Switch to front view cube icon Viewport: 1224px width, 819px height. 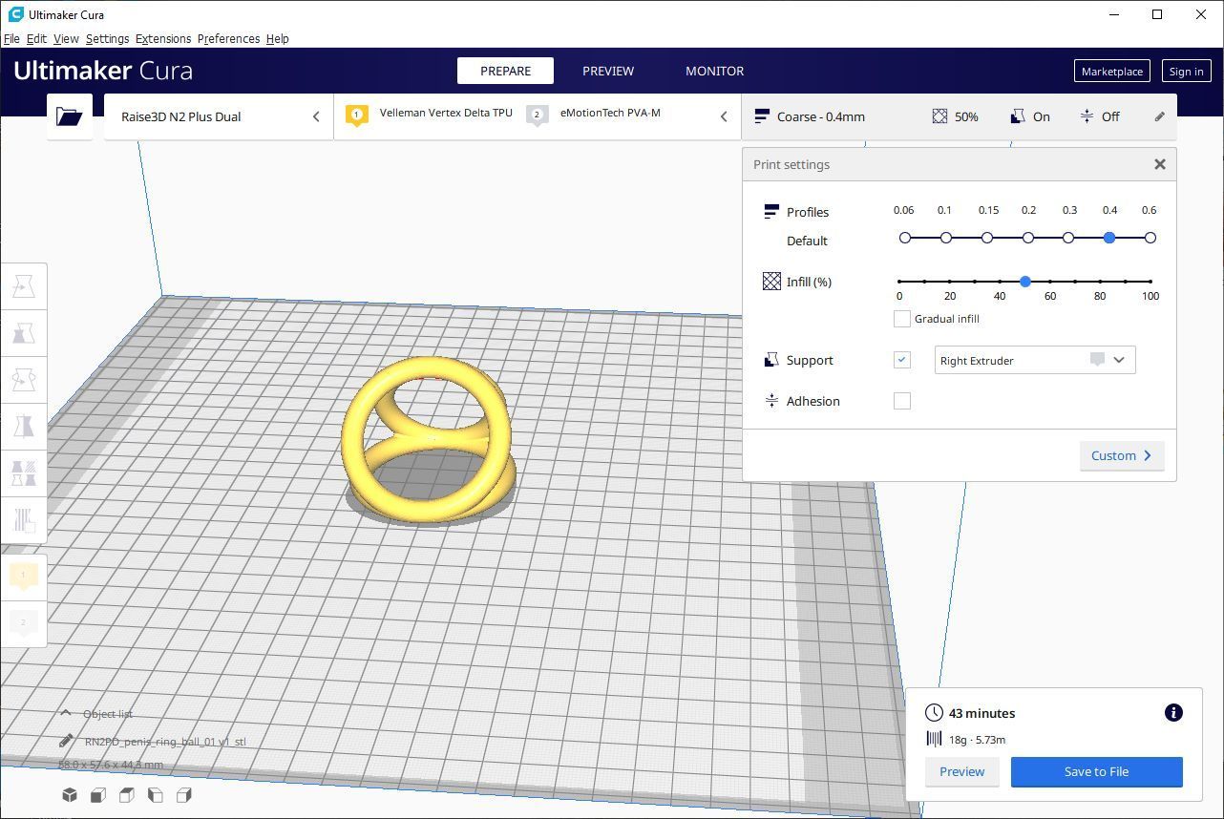tap(97, 795)
